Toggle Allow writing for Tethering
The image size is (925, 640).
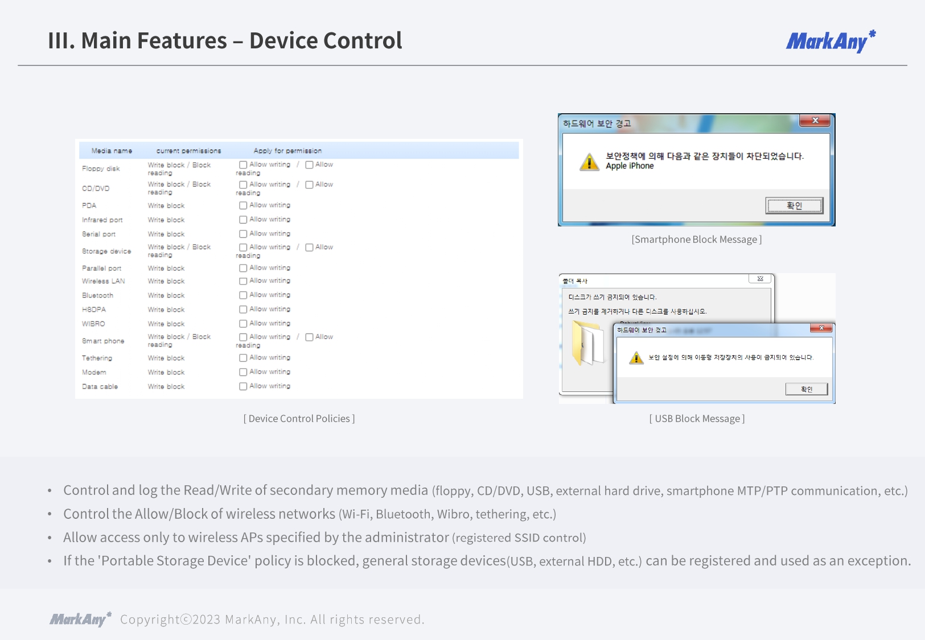tap(243, 358)
